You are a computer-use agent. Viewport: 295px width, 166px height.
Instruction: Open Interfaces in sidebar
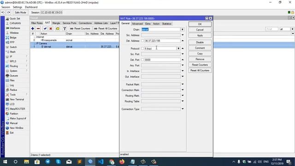point(15,28)
